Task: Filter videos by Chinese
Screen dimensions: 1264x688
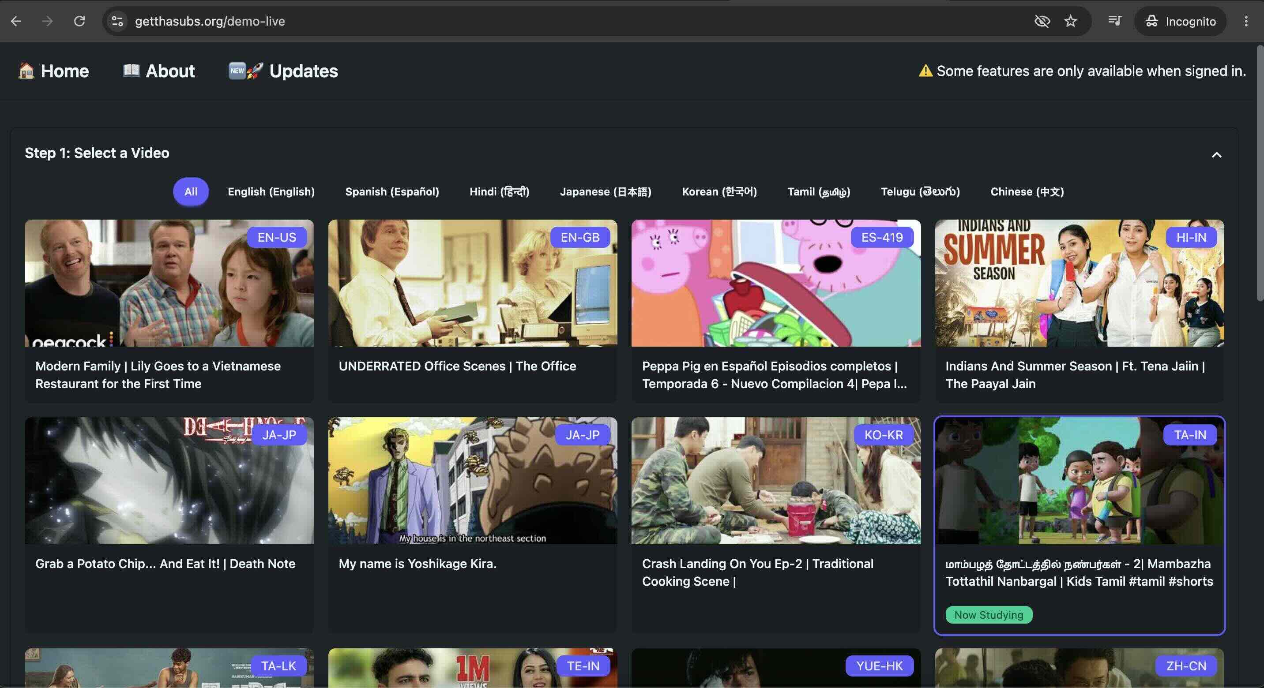Action: 1027,191
